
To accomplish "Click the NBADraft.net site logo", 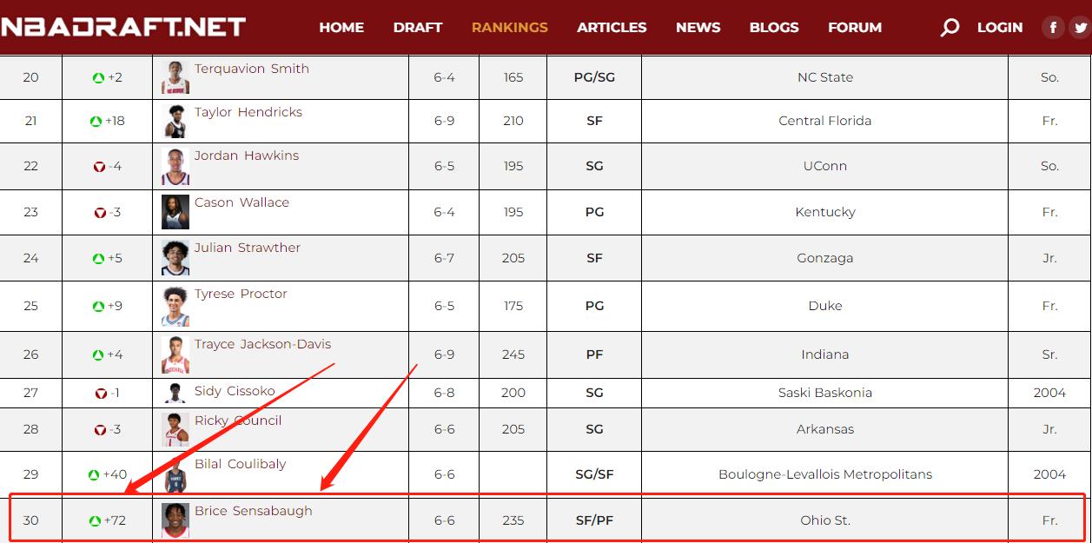I will [x=123, y=27].
